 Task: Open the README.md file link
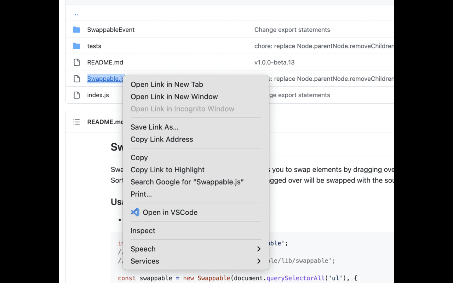tap(105, 62)
